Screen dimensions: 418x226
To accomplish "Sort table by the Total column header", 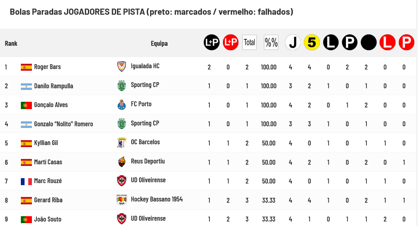I will tap(249, 42).
